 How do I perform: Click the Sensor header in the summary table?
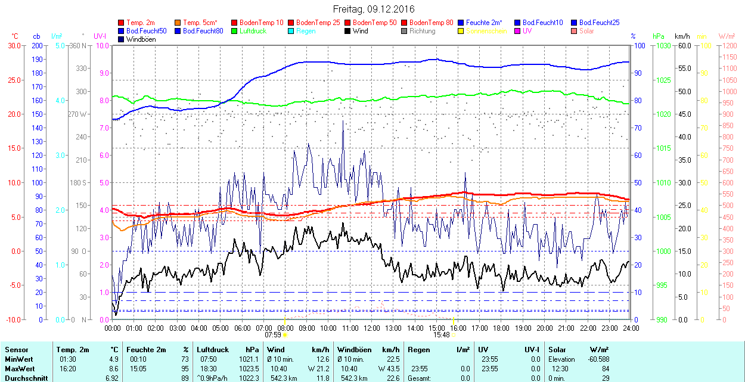click(16, 350)
